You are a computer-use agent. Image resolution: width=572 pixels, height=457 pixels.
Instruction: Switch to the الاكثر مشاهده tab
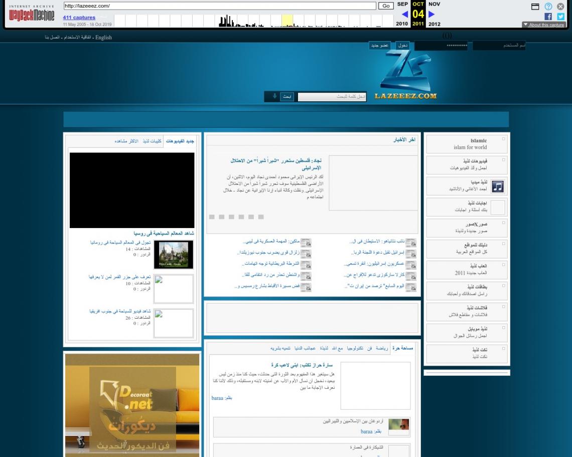126,141
